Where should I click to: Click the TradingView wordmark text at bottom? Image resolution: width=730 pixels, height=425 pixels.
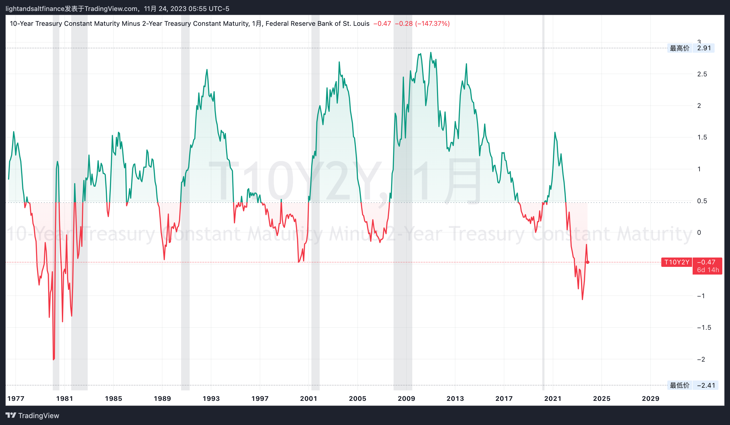coord(38,415)
